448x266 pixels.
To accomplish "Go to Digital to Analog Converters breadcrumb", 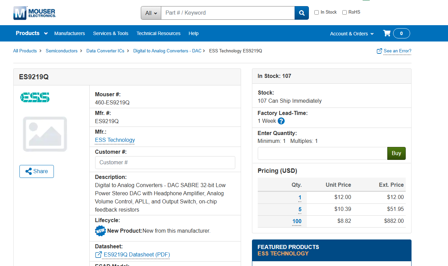I will coord(167,51).
